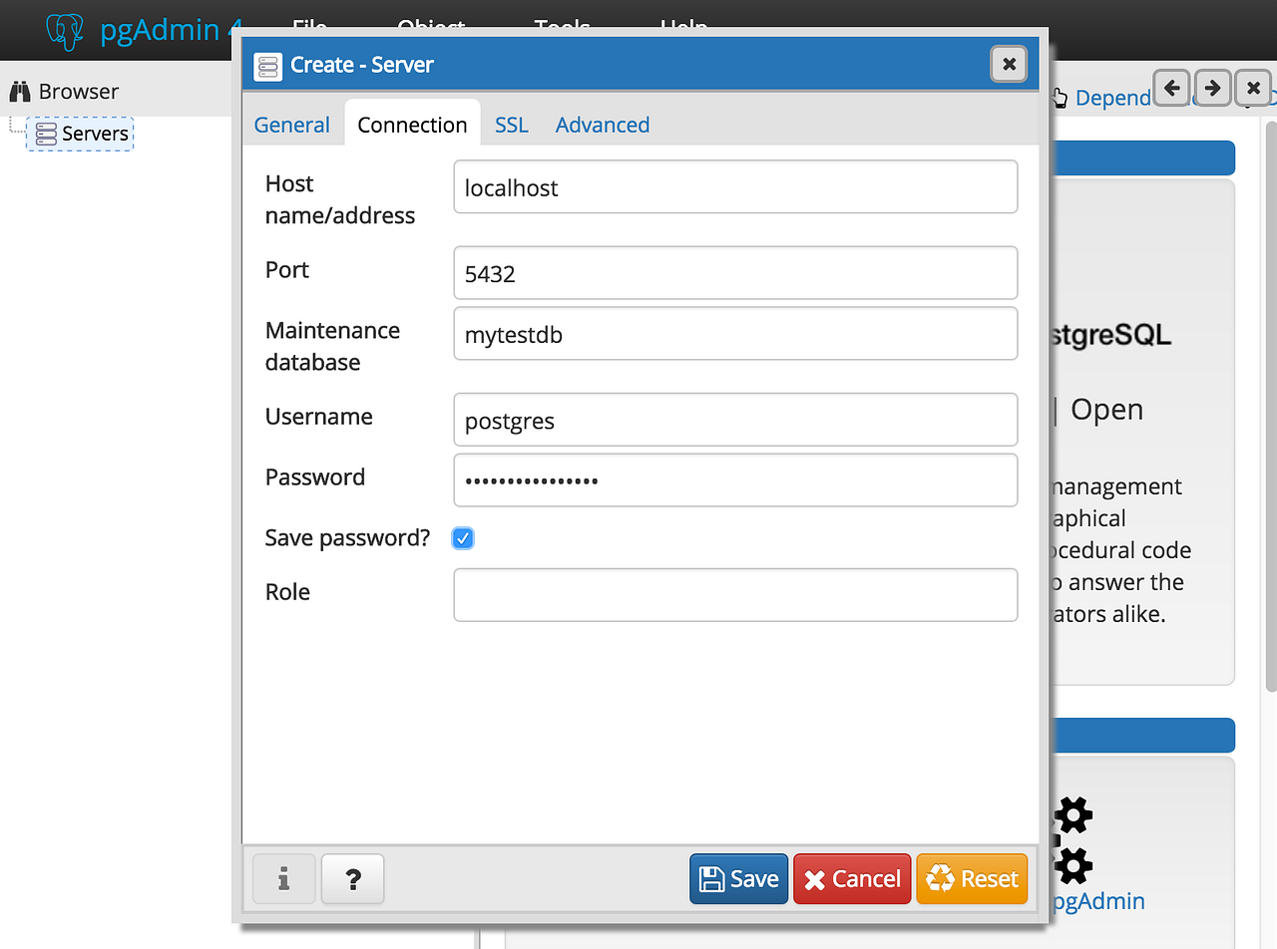The width and height of the screenshot is (1277, 949).
Task: Click the left arrow panel navigation button
Action: (x=1172, y=88)
